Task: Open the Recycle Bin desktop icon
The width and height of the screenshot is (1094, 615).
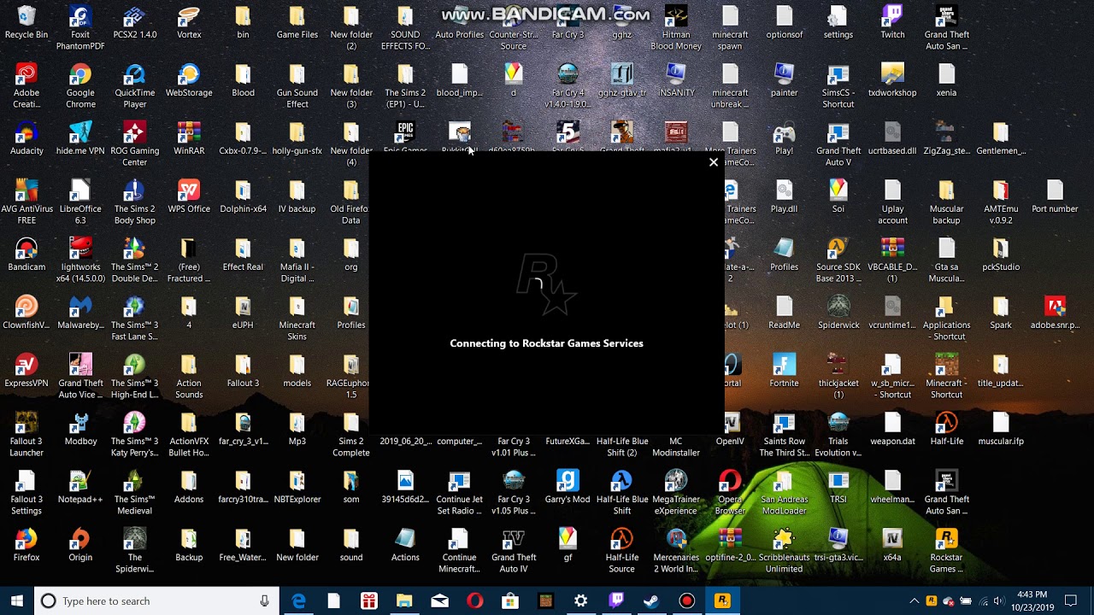Action: click(x=26, y=23)
